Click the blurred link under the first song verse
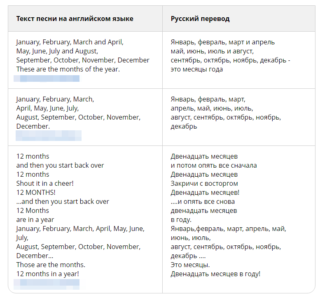The height and width of the screenshot is (300, 320). (46, 78)
